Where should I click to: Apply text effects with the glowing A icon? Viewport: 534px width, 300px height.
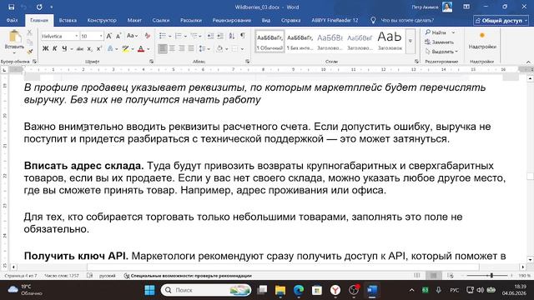pos(110,49)
